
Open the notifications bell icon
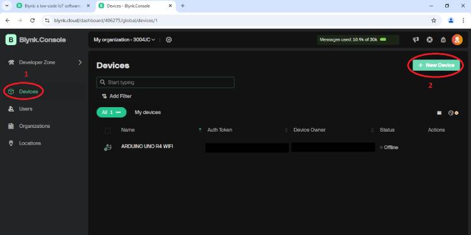pyautogui.click(x=443, y=40)
